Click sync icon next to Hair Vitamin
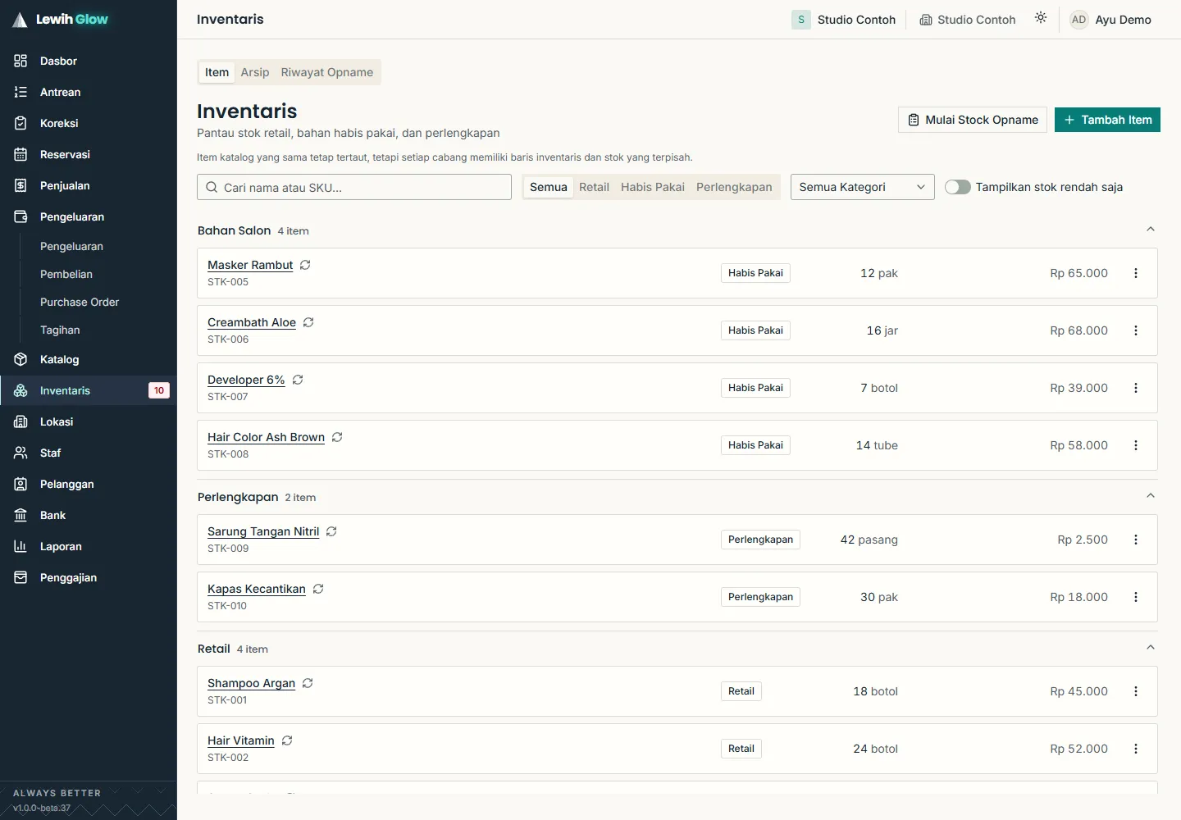Image resolution: width=1181 pixels, height=820 pixels. coord(287,740)
